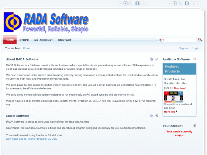Select middle layout width icon in the left toolbar group

click(142, 3)
